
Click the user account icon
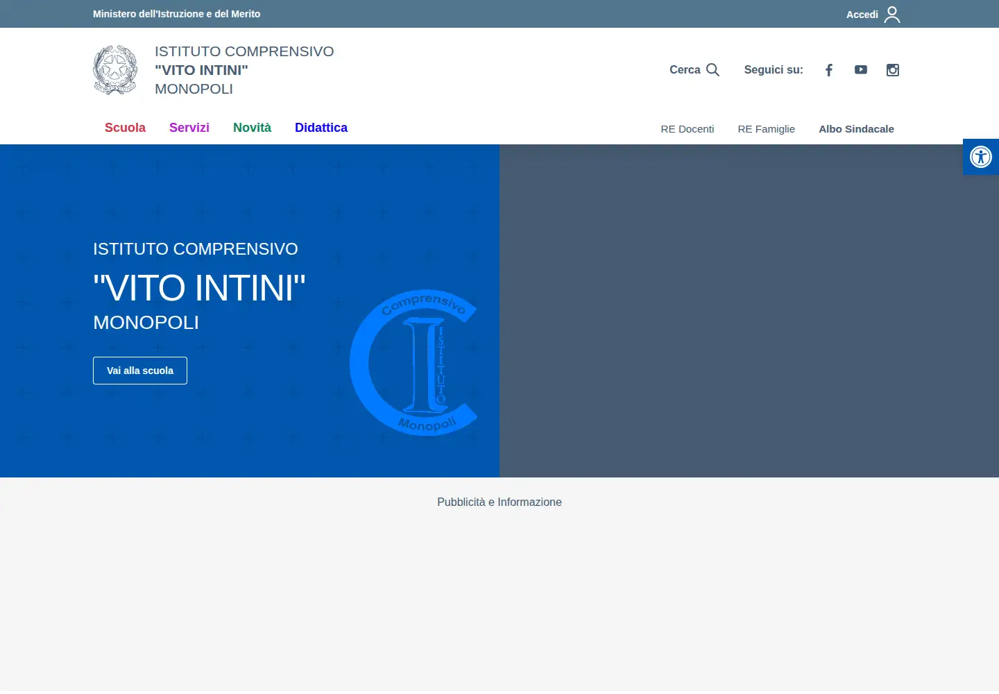pos(892,15)
